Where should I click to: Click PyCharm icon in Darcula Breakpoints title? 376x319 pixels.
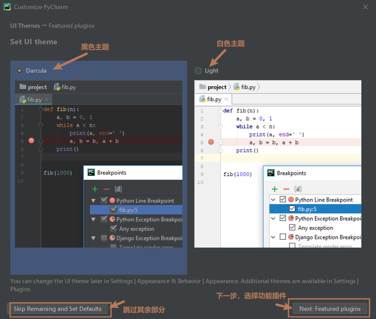[x=91, y=172]
